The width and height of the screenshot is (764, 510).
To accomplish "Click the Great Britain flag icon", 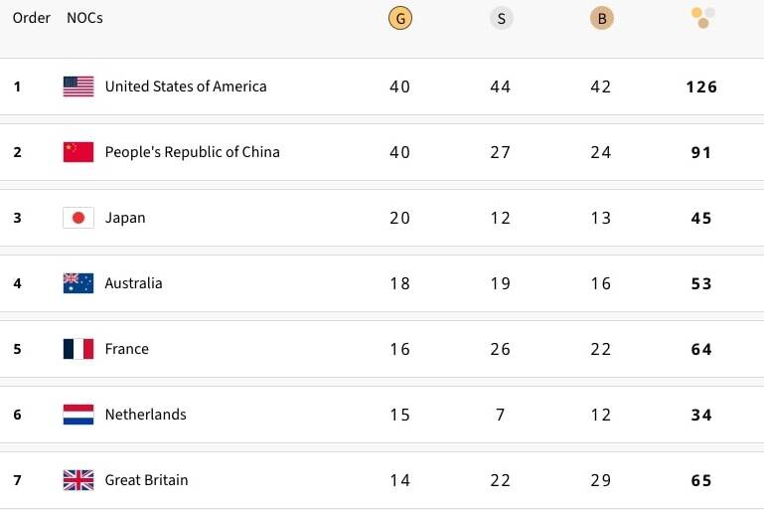I will click(x=77, y=480).
